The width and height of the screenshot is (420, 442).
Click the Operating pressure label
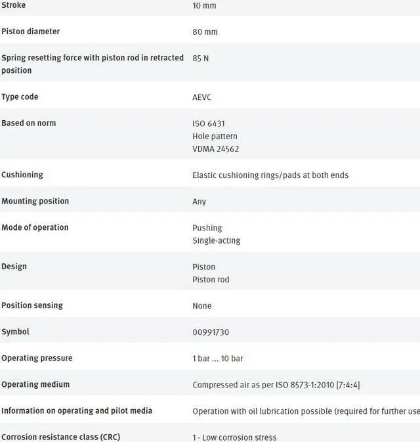pos(37,358)
